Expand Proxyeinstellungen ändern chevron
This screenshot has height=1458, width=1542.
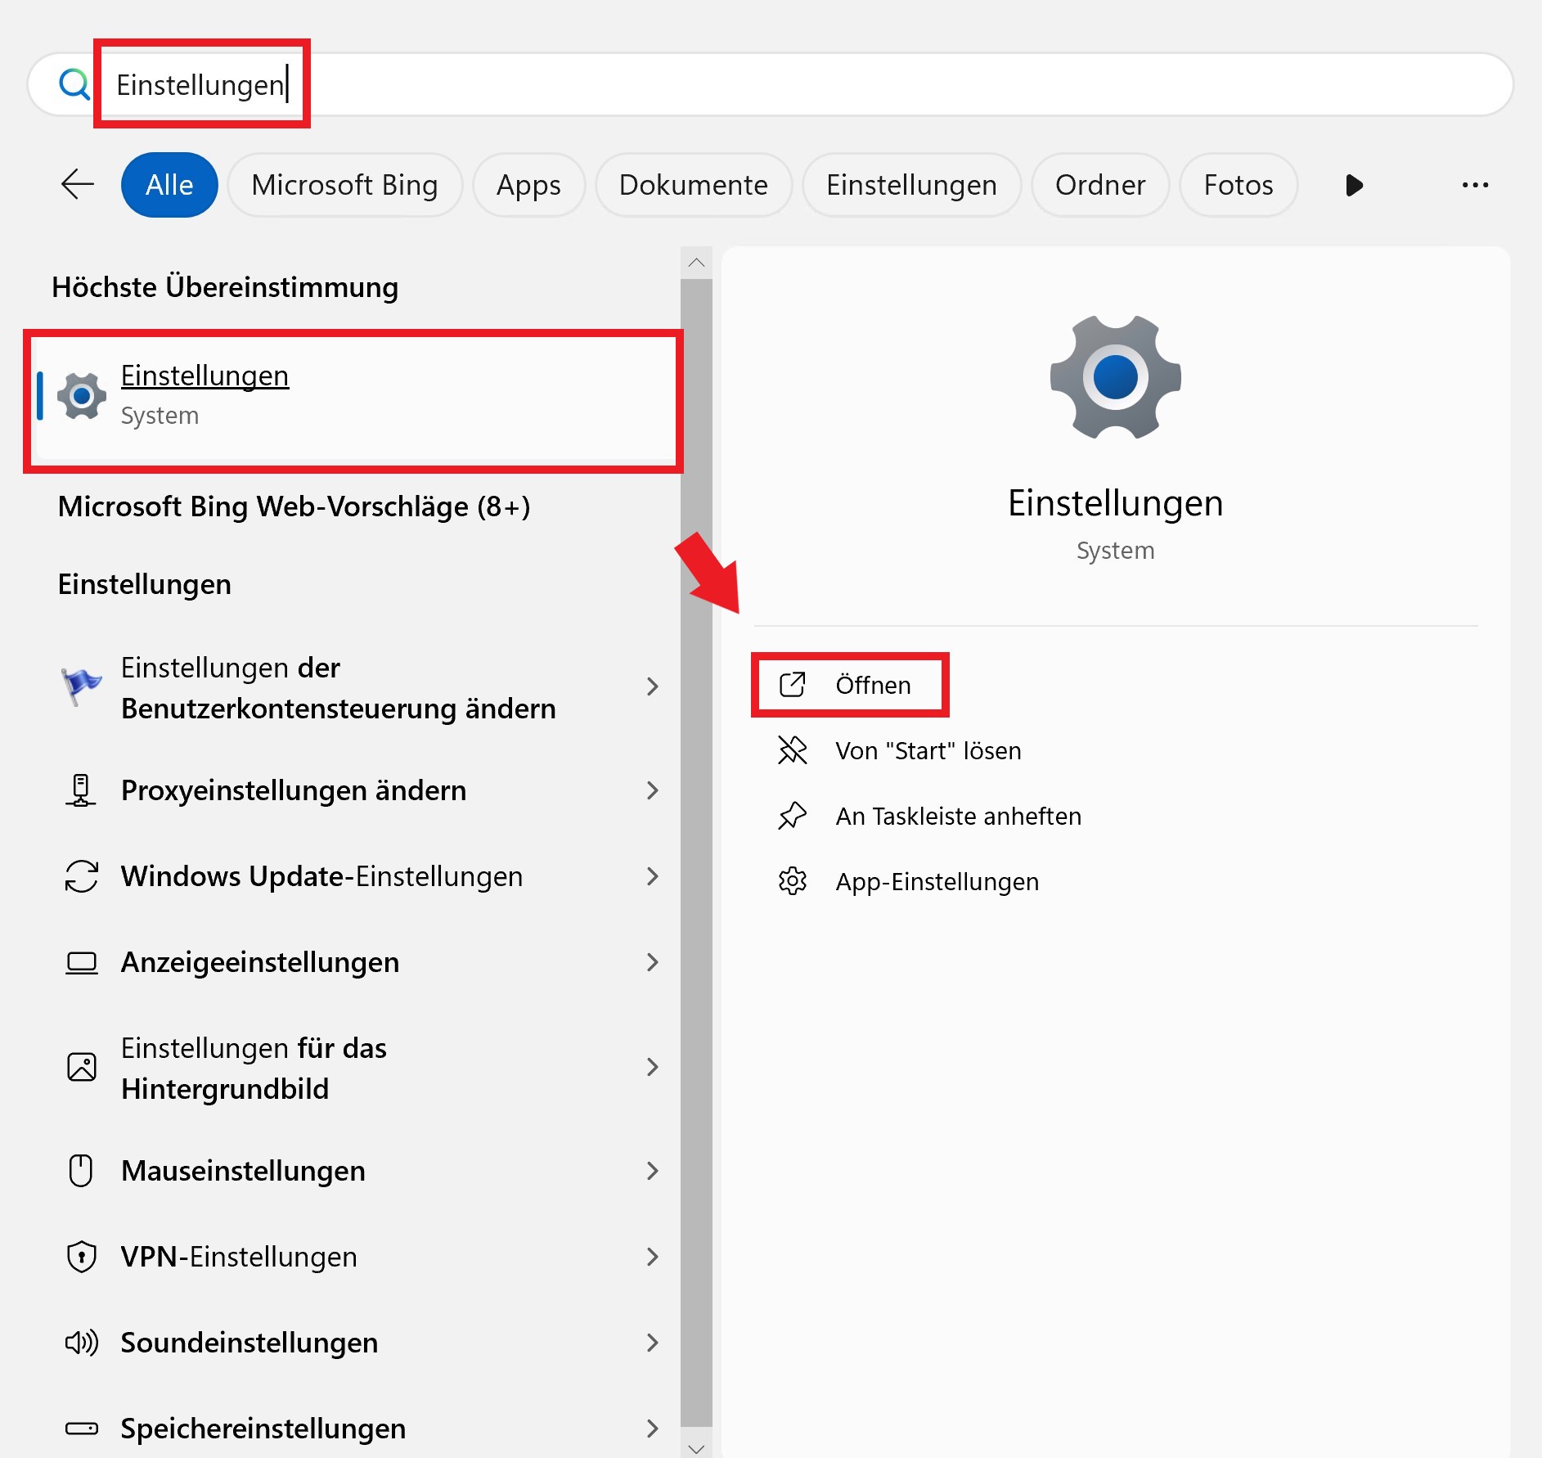pyautogui.click(x=652, y=790)
